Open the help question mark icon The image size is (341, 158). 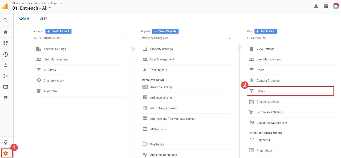[x=326, y=6]
